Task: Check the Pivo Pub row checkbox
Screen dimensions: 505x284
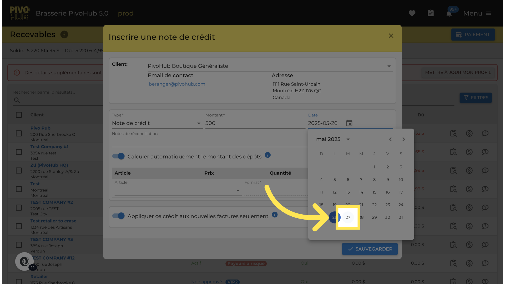Action: click(x=19, y=134)
